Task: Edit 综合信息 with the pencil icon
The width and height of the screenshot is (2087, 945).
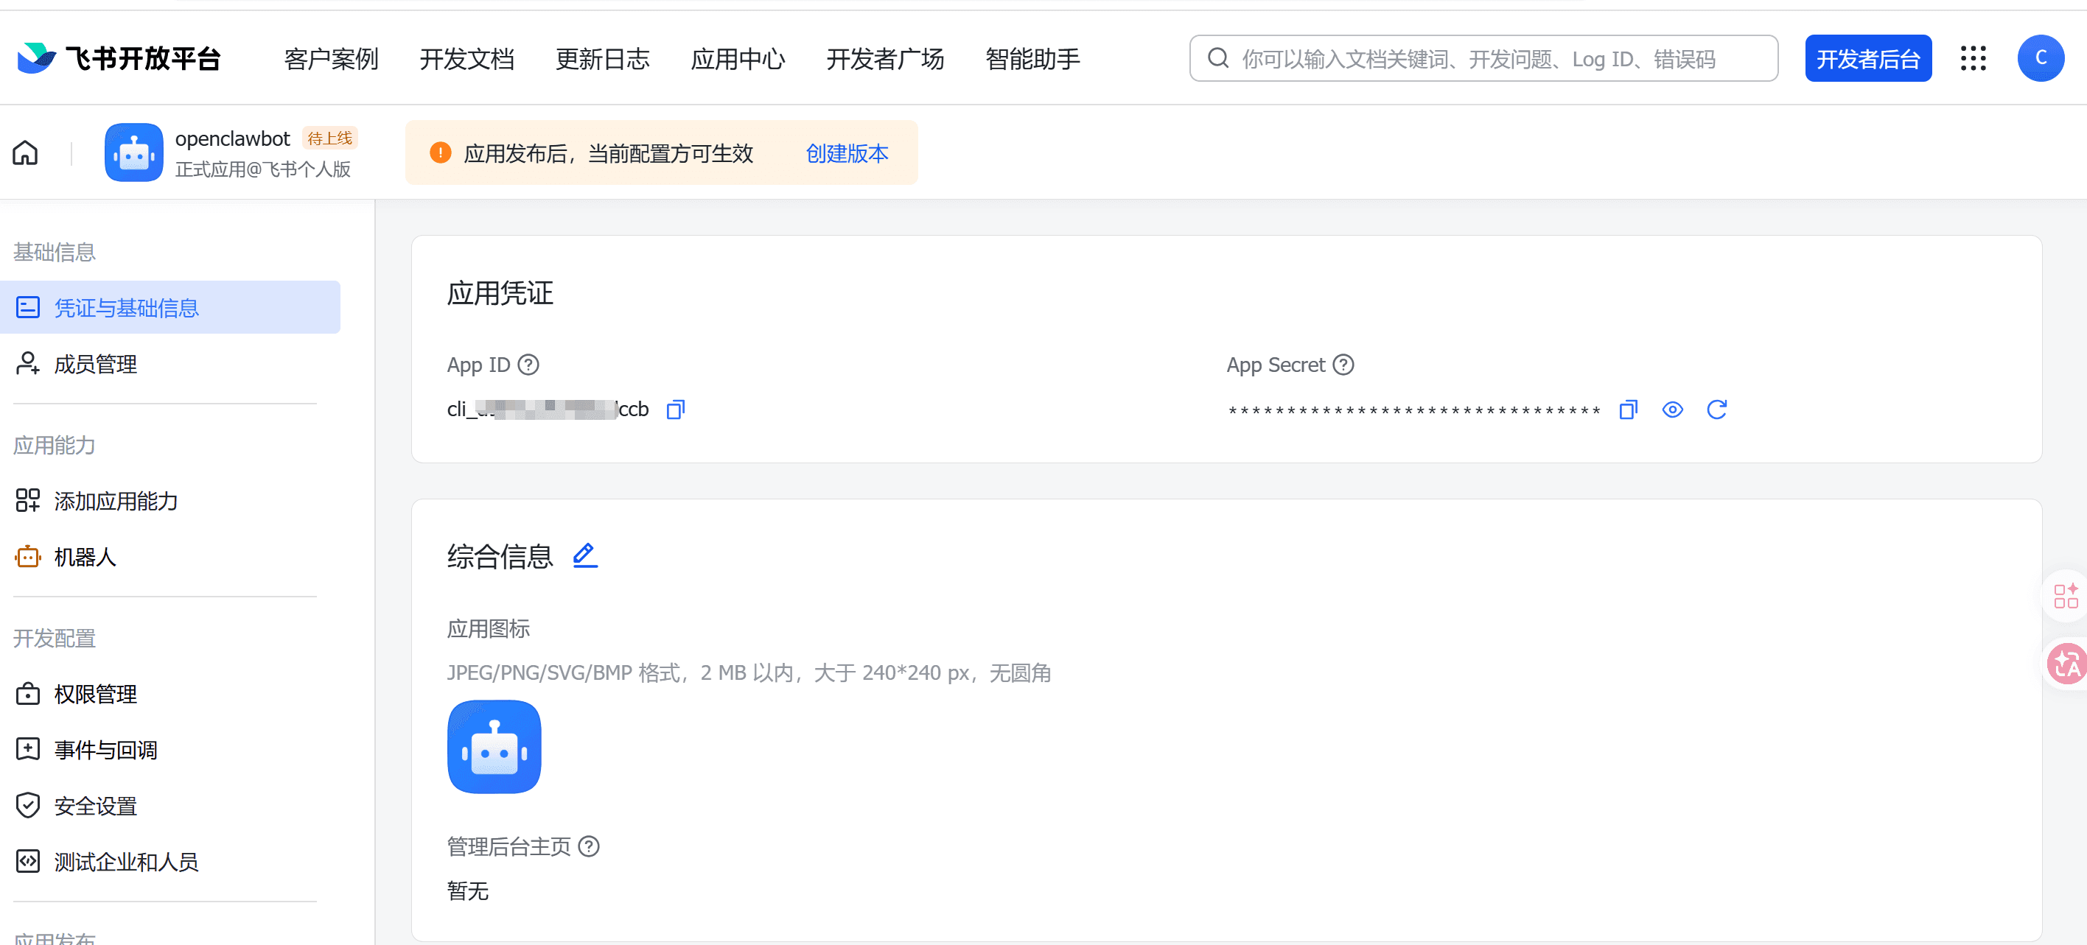Action: point(584,555)
